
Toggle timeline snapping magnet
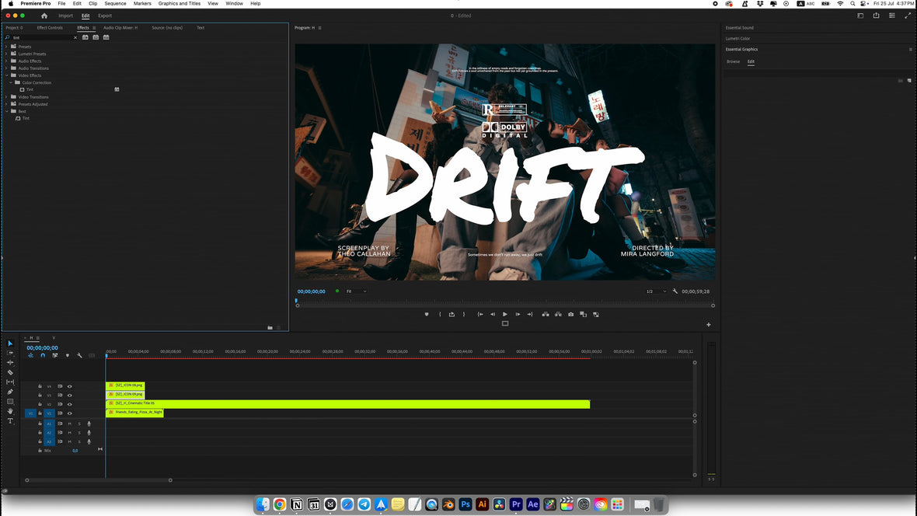coord(43,355)
